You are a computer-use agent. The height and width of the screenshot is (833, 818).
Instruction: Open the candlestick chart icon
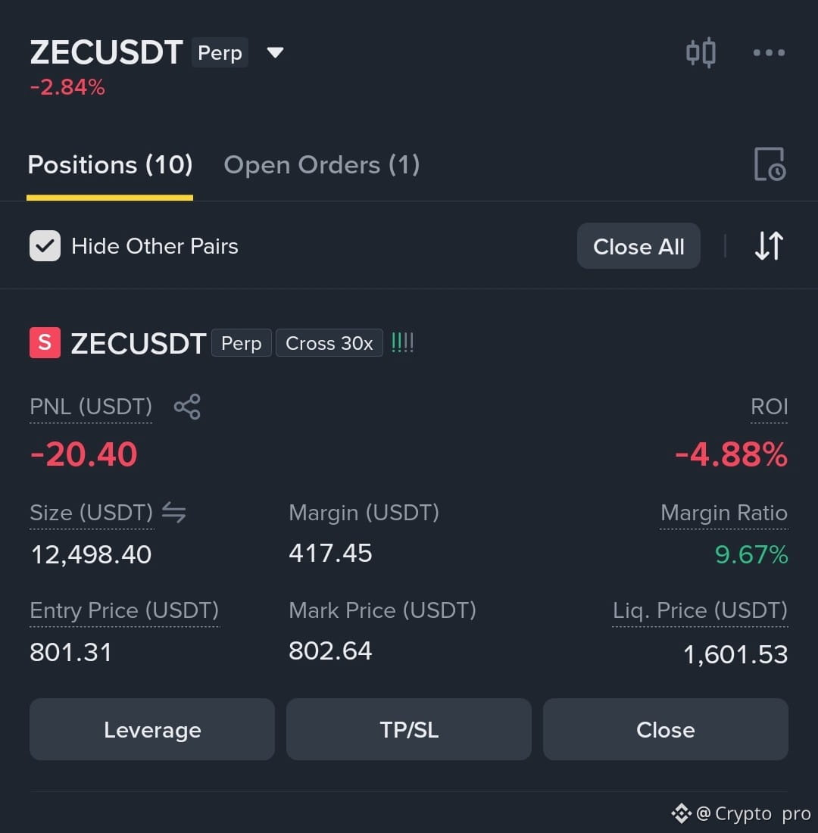(701, 52)
